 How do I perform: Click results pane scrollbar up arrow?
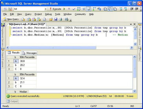(135, 57)
